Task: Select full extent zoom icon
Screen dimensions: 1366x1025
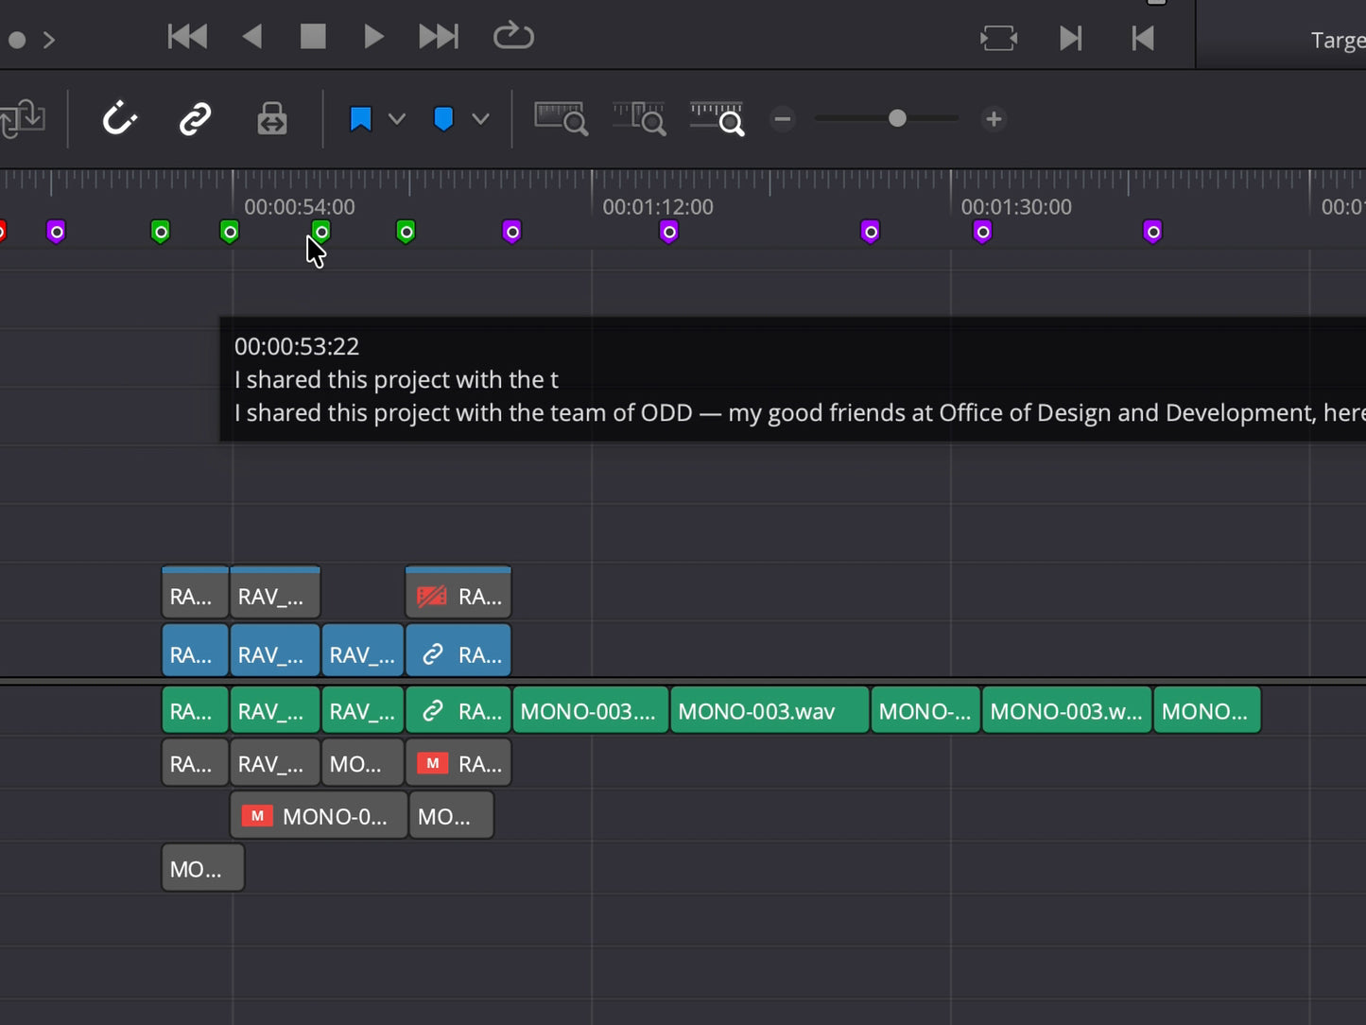Action: 562,119
